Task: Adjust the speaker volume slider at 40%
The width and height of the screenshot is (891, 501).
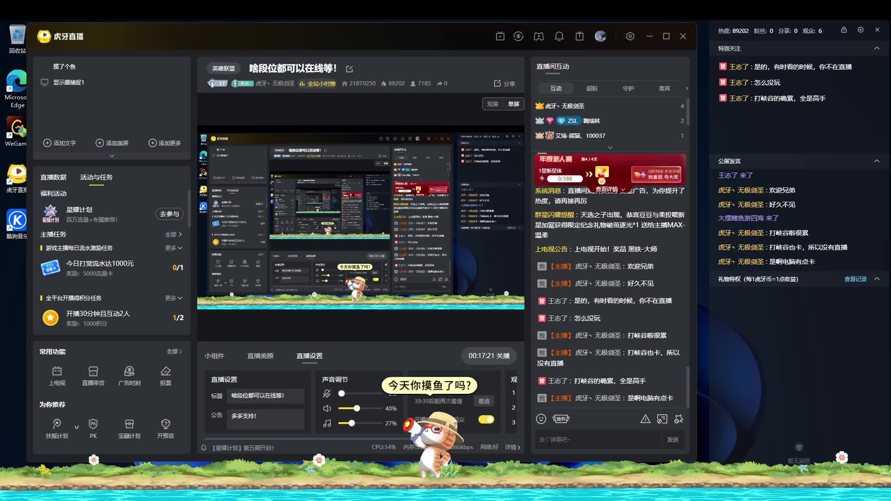Action: [356, 408]
